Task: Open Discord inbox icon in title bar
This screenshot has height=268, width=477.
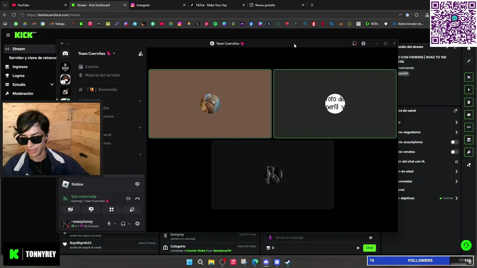Action: tap(354, 44)
